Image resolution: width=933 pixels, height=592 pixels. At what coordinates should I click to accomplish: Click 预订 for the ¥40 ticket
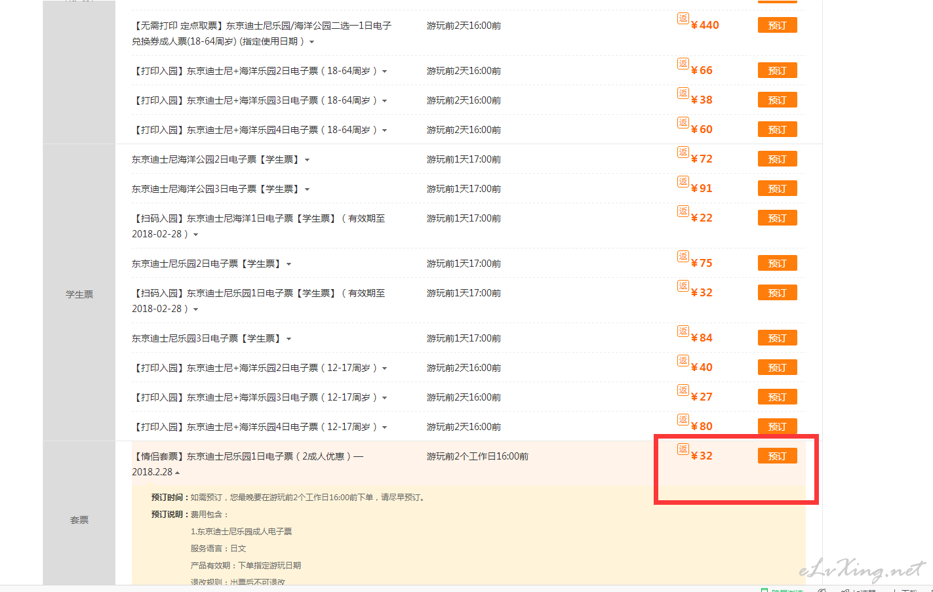[777, 368]
